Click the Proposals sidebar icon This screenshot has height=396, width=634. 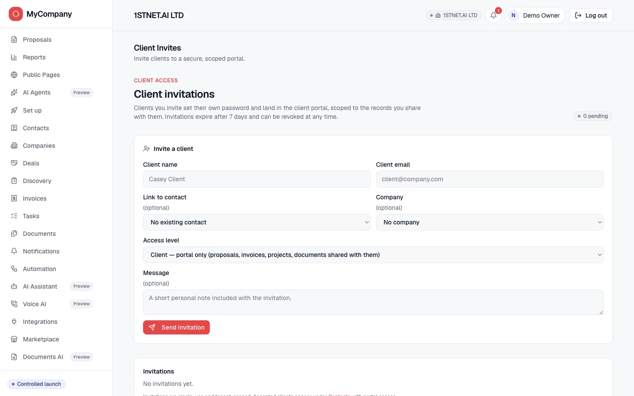coord(14,40)
